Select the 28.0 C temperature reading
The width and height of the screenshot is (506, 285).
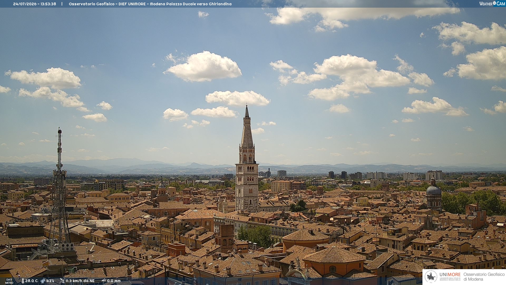point(32,281)
